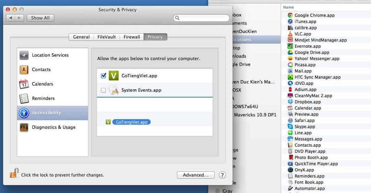Click Mindjet MindManager.app icon in Finder
This screenshot has height=193, width=371.
290,40
